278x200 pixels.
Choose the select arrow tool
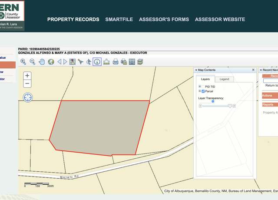pos(80,62)
